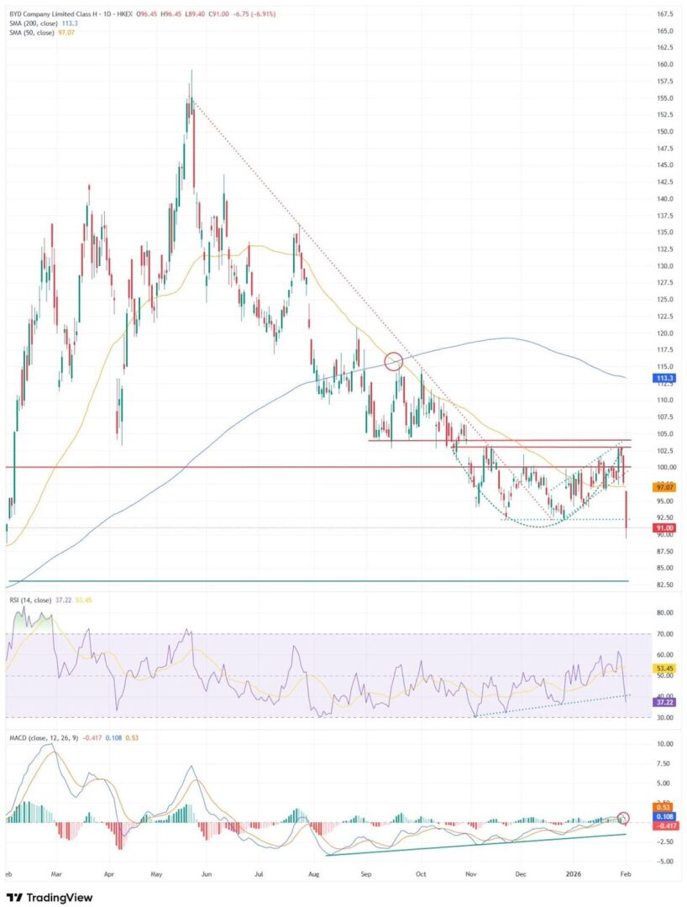Image resolution: width=687 pixels, height=907 pixels.
Task: Click the Mar label on the time axis
Action: (56, 874)
